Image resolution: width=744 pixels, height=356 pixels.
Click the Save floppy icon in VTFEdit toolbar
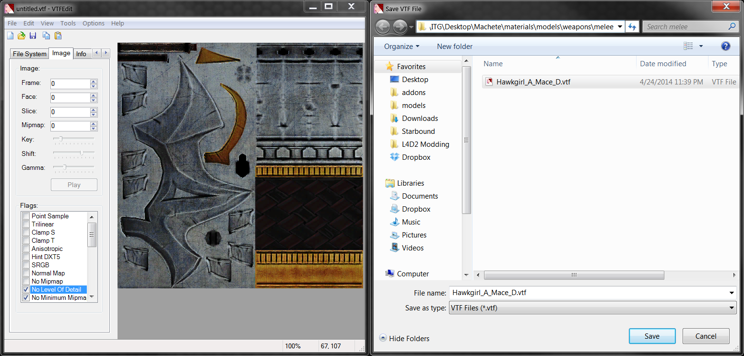[33, 36]
